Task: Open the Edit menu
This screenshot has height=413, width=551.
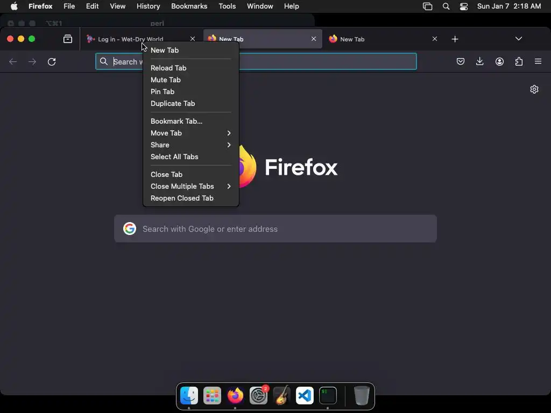Action: (x=93, y=6)
